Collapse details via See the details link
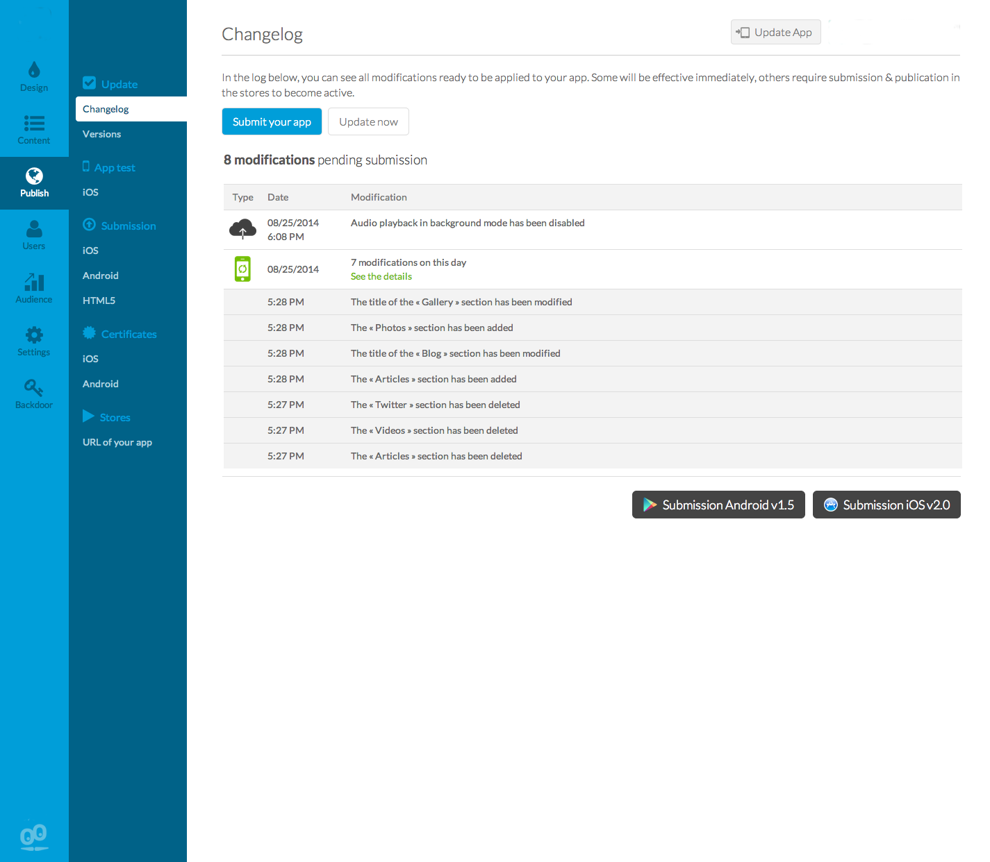The image size is (990, 862). pyautogui.click(x=381, y=276)
